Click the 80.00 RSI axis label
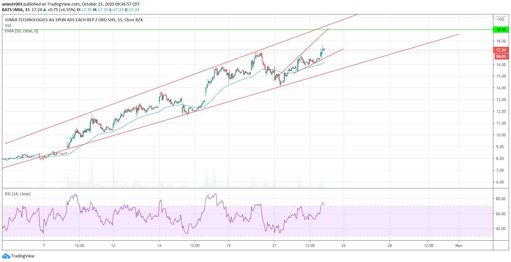 pos(501,199)
